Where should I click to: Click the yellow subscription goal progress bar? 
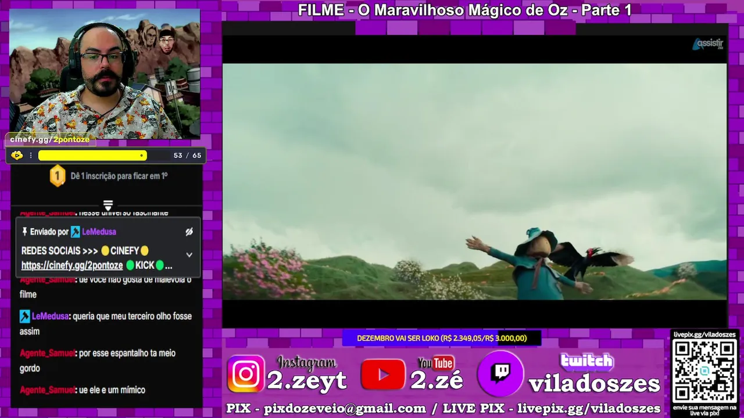(x=92, y=156)
